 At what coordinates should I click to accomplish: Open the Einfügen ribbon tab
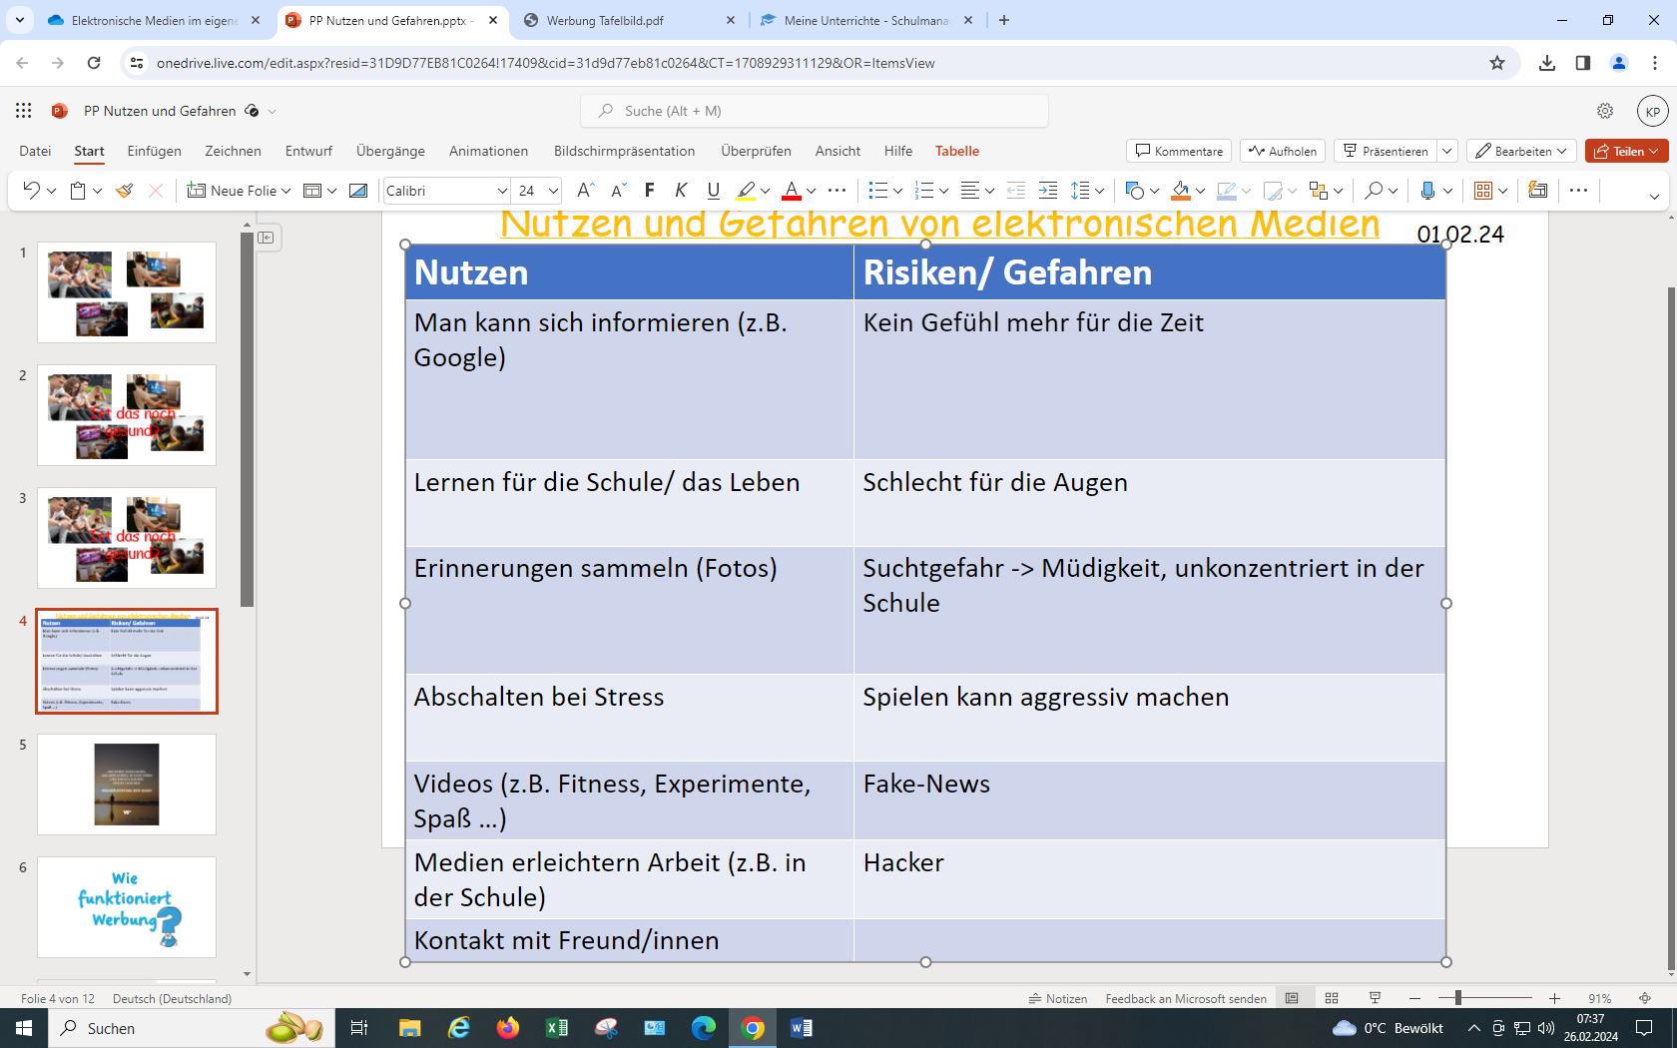coord(154,151)
